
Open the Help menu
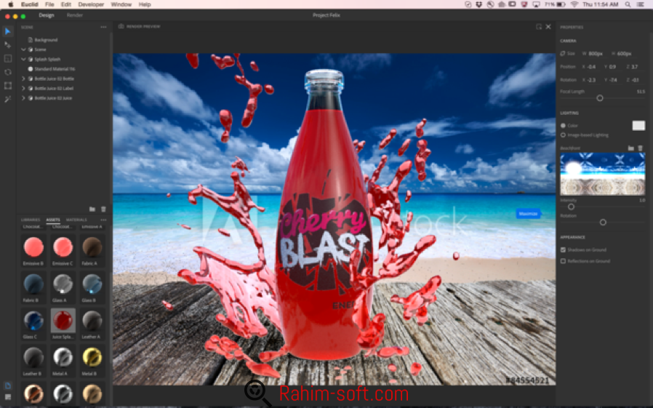click(145, 4)
